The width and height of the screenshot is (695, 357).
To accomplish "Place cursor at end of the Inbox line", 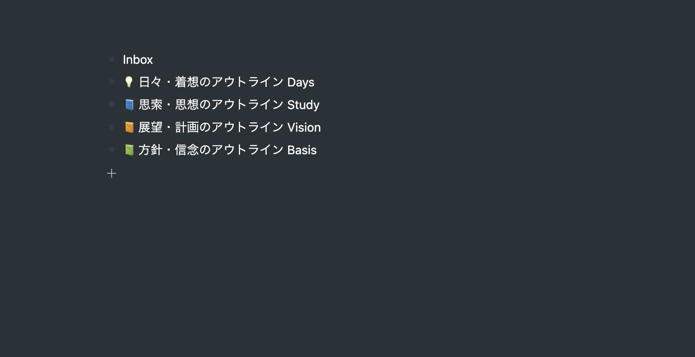I will (153, 59).
